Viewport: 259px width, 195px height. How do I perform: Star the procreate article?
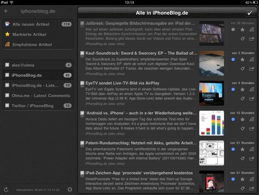[x=242, y=179]
